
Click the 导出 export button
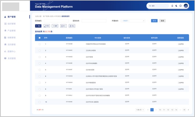(x=72, y=26)
